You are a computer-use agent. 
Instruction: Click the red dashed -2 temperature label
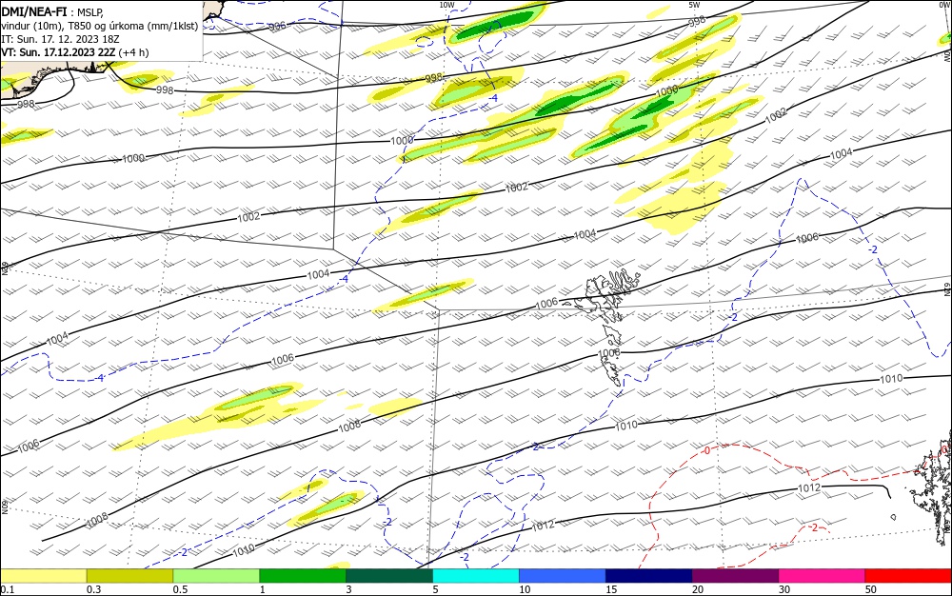coord(814,527)
